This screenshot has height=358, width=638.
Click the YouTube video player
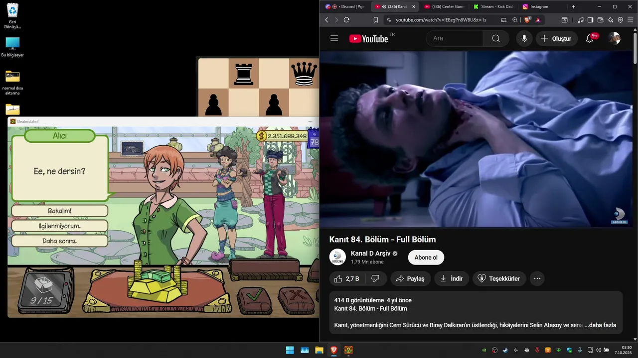click(476, 140)
